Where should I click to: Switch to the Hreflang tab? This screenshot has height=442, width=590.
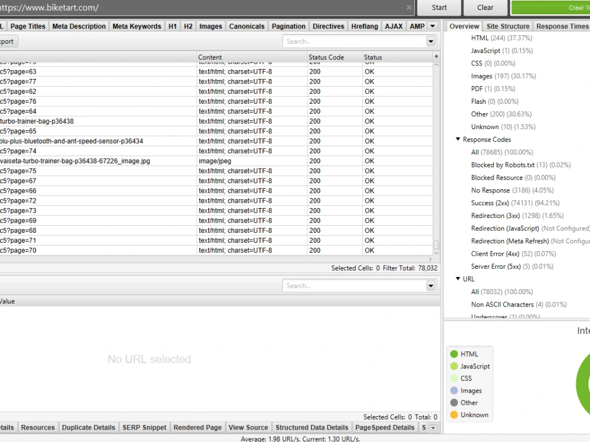(x=365, y=27)
